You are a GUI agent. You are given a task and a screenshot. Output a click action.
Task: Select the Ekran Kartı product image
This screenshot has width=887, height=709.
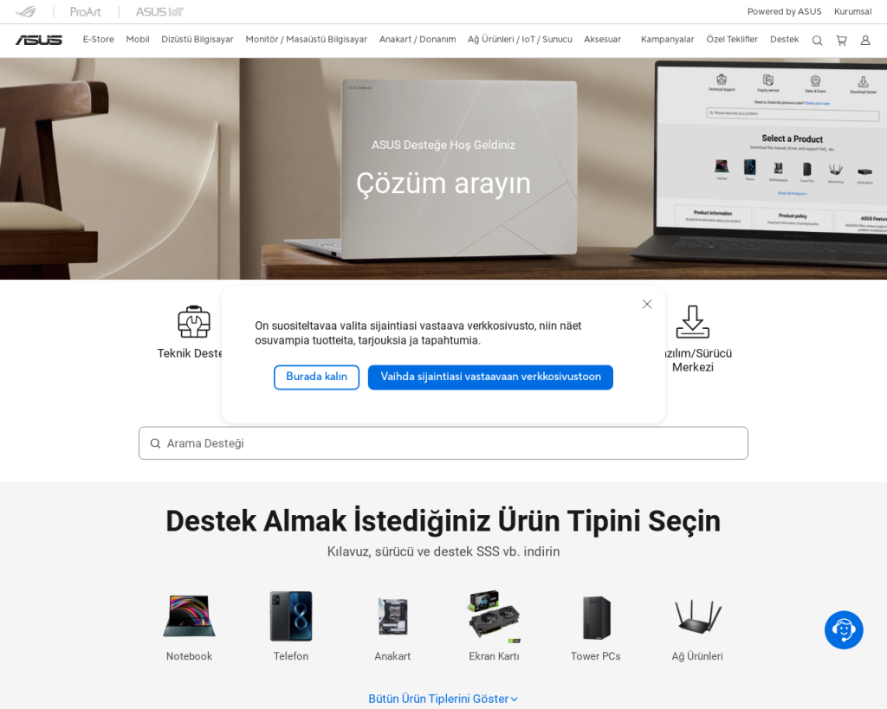click(x=494, y=617)
